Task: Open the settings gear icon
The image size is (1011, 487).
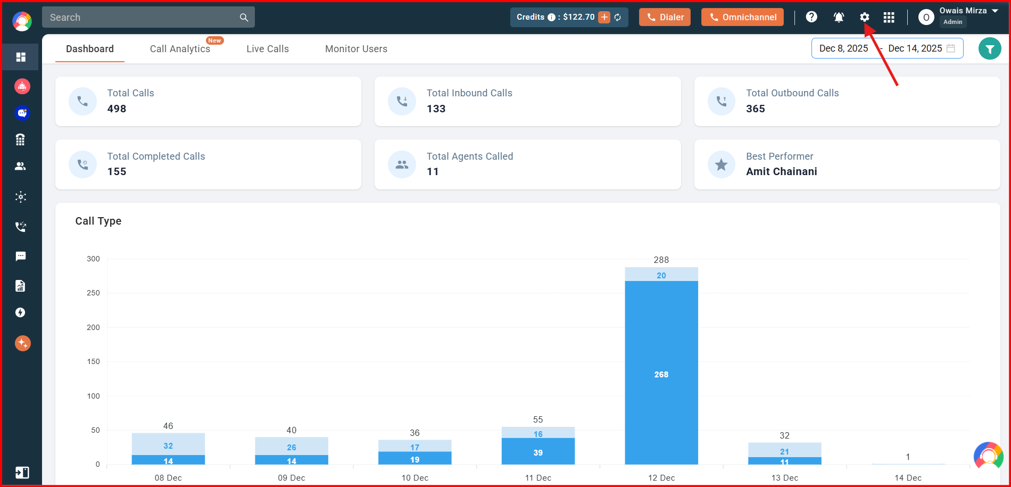Action: (x=865, y=17)
